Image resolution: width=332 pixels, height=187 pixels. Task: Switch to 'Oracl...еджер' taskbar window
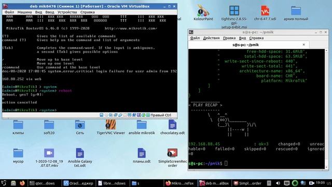[x=78, y=183]
